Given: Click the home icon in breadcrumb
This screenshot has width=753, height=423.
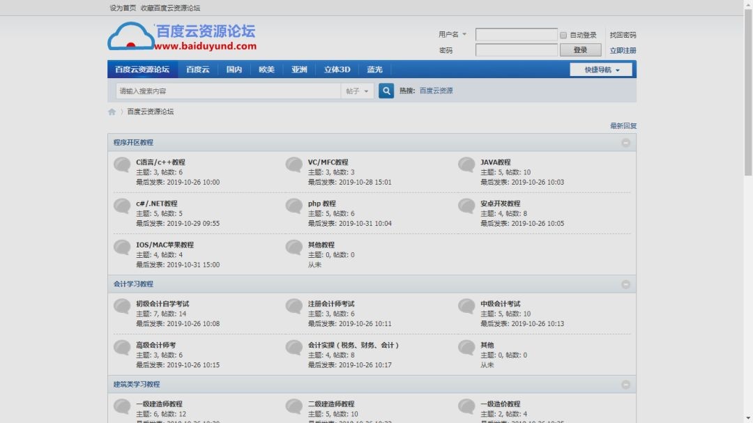Looking at the screenshot, I should coord(112,111).
